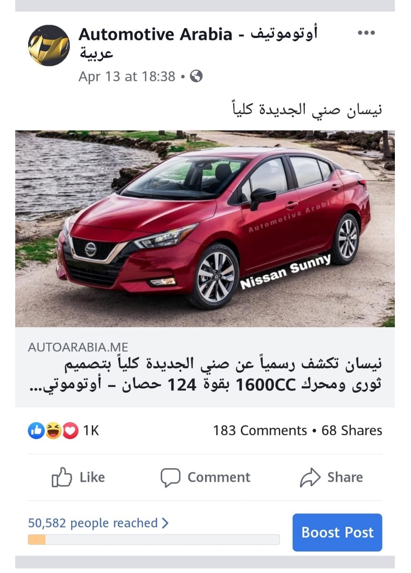Open the Automotive Arabia profile picture
Screen dimensions: 411x573
click(49, 45)
